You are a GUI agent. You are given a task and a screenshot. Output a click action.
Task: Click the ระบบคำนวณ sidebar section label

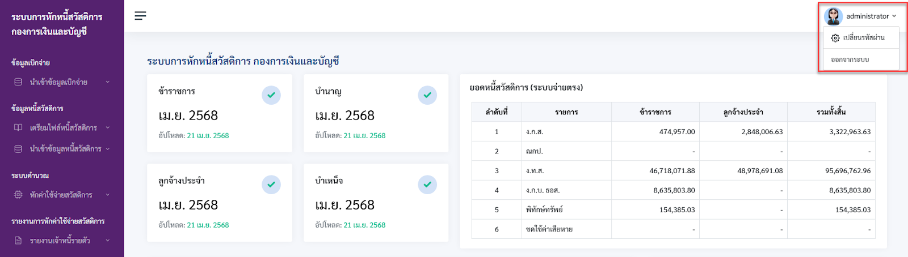(30, 175)
